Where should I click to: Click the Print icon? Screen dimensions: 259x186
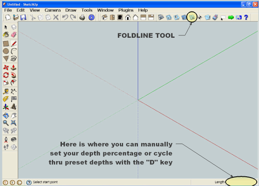point(82,17)
